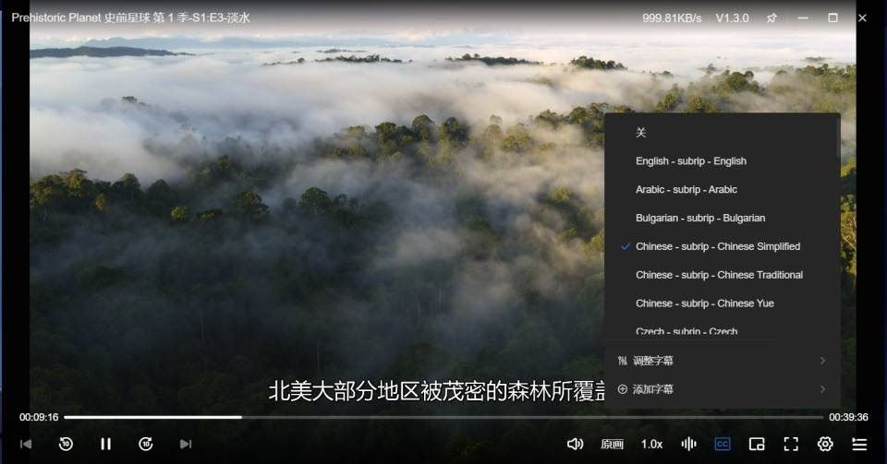Choose Chinese Traditional subtitle

(x=719, y=275)
